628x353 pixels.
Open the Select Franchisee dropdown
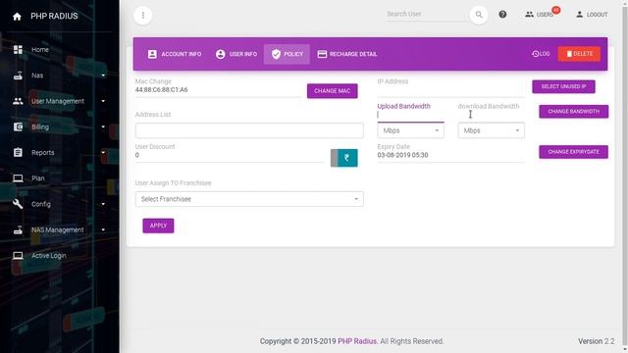[x=249, y=199]
